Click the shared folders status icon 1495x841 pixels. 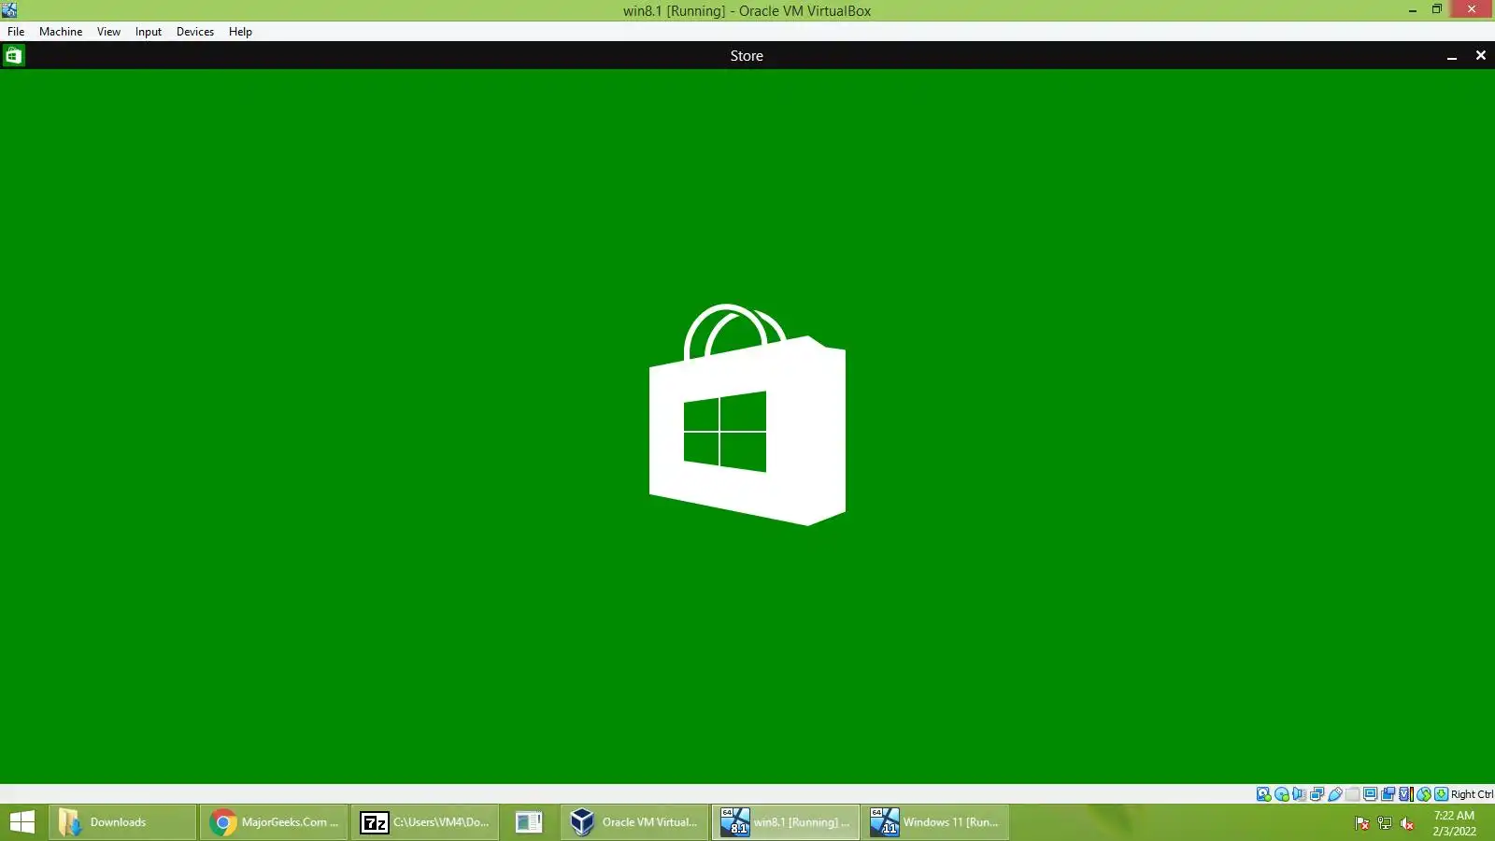tap(1352, 794)
